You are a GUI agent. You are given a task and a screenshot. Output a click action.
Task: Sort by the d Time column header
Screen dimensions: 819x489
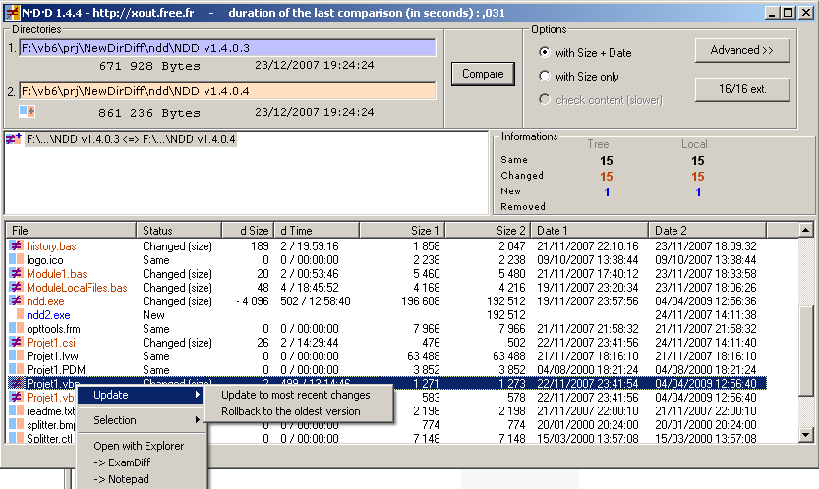317,230
